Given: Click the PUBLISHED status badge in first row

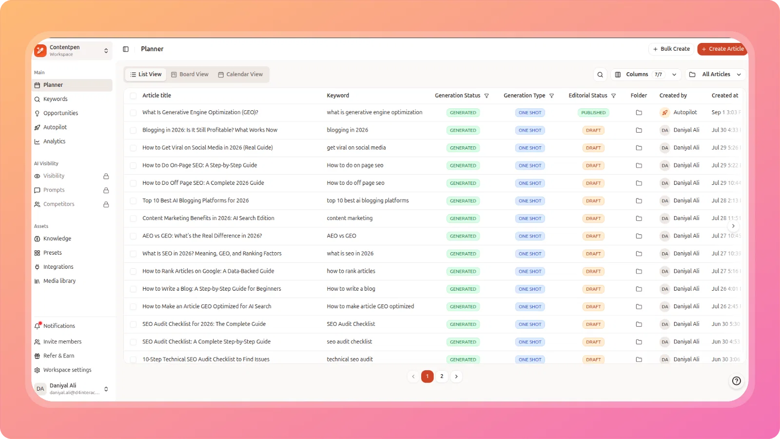Looking at the screenshot, I should [593, 113].
